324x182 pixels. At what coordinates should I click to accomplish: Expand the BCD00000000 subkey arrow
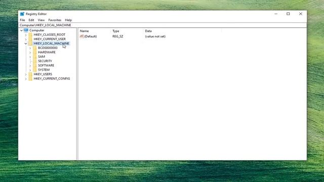click(30, 48)
